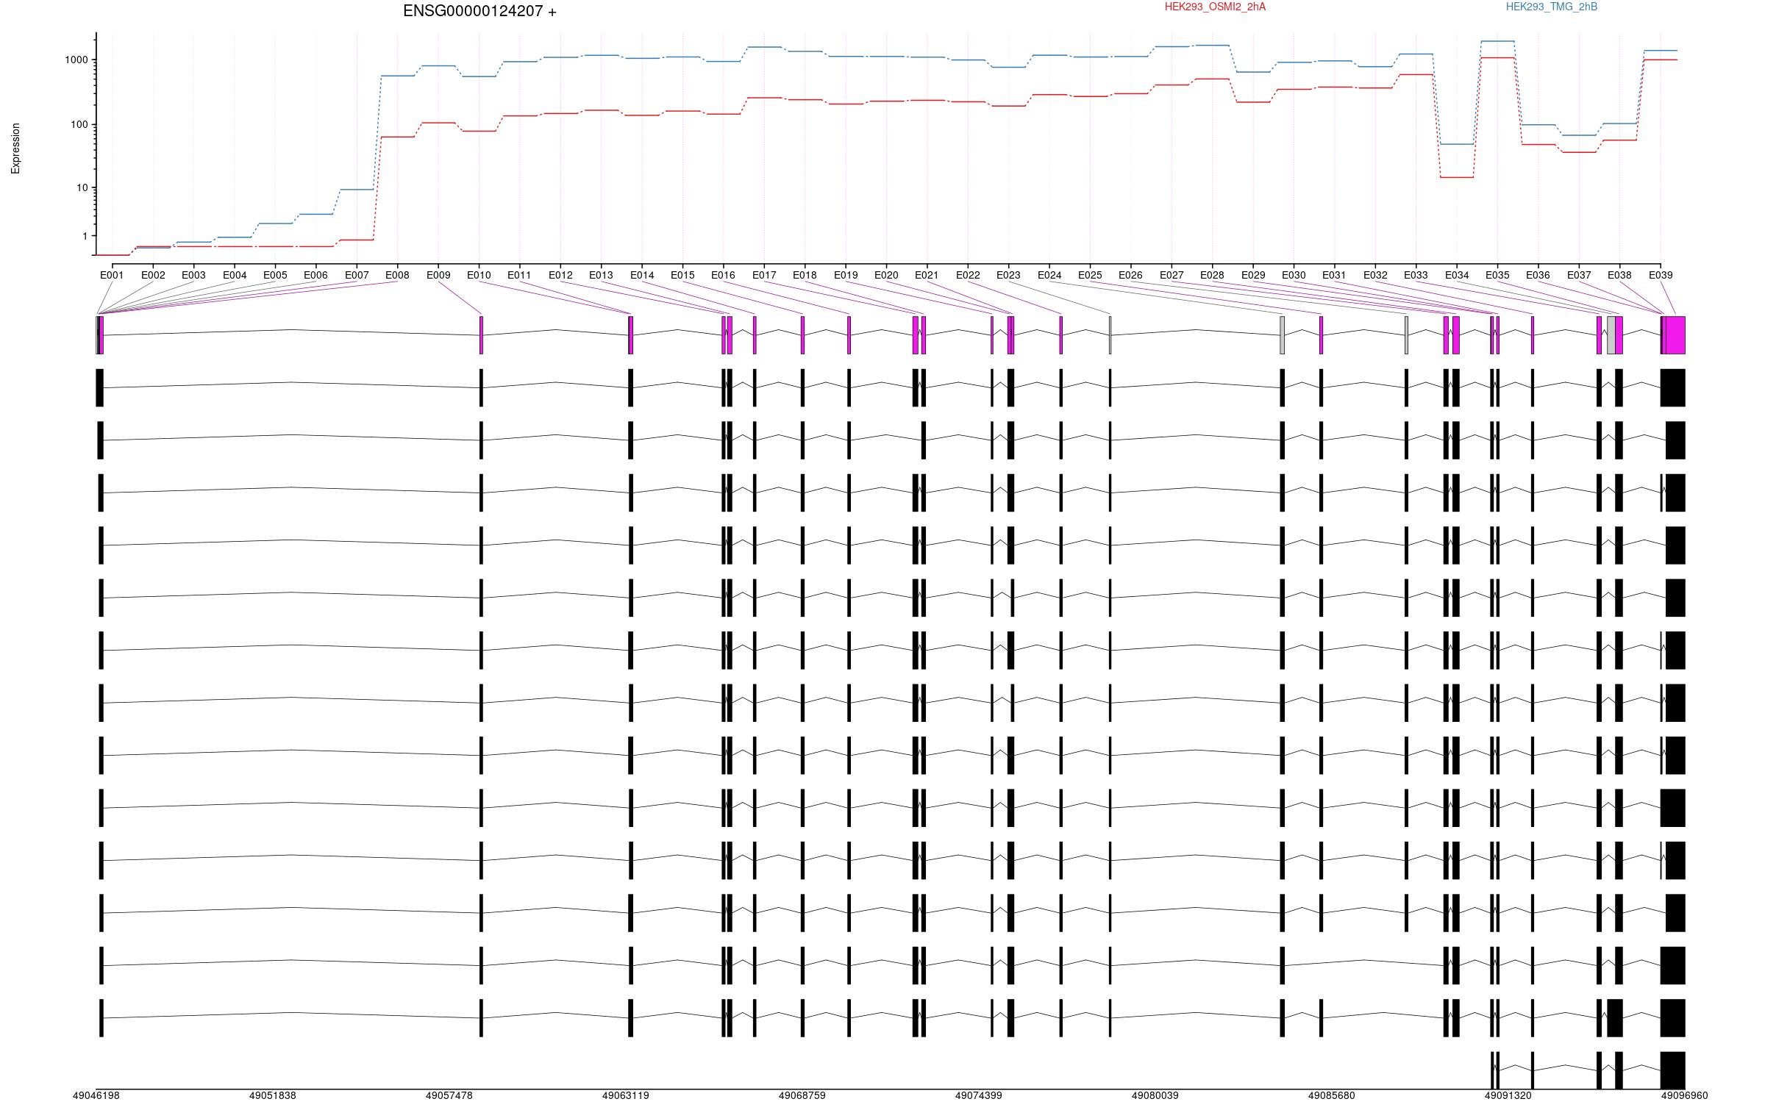Click exon label E035
Screen dimensions: 1765x1110
[x=1497, y=275]
